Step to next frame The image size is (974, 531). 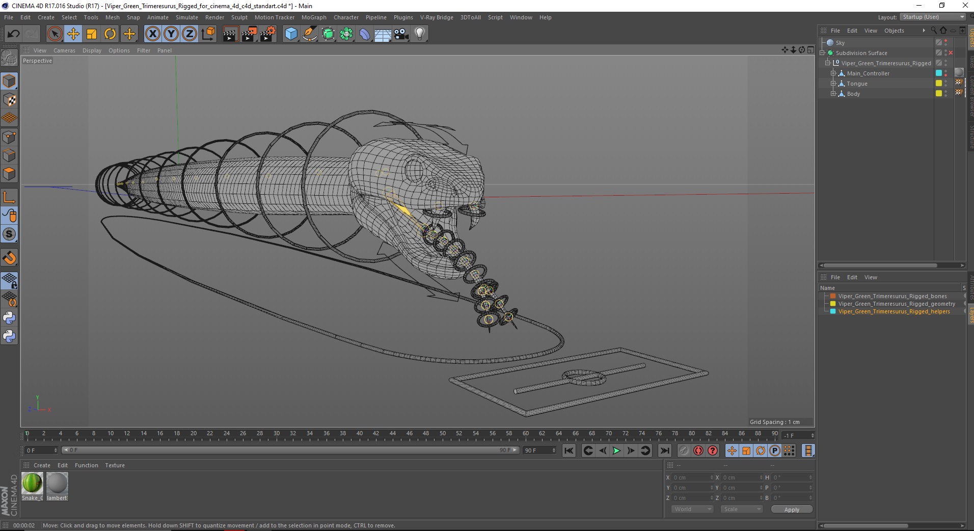631,450
